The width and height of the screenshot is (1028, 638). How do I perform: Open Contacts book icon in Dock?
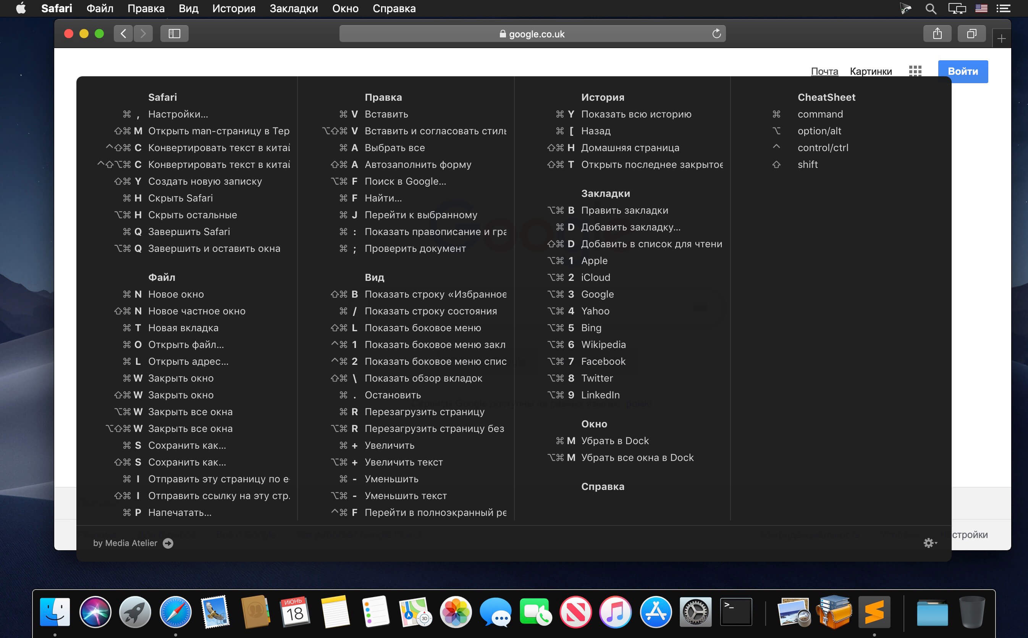pyautogui.click(x=255, y=612)
